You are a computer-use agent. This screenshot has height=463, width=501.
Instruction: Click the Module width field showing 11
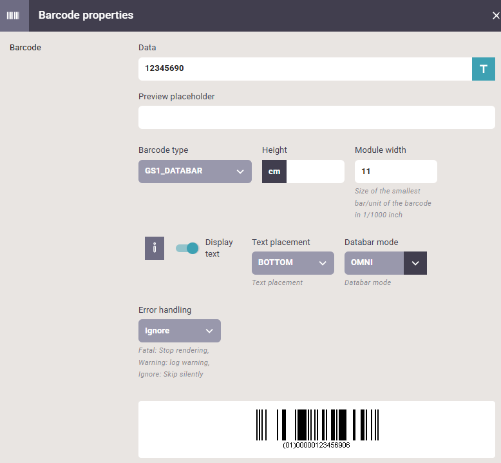click(x=395, y=172)
